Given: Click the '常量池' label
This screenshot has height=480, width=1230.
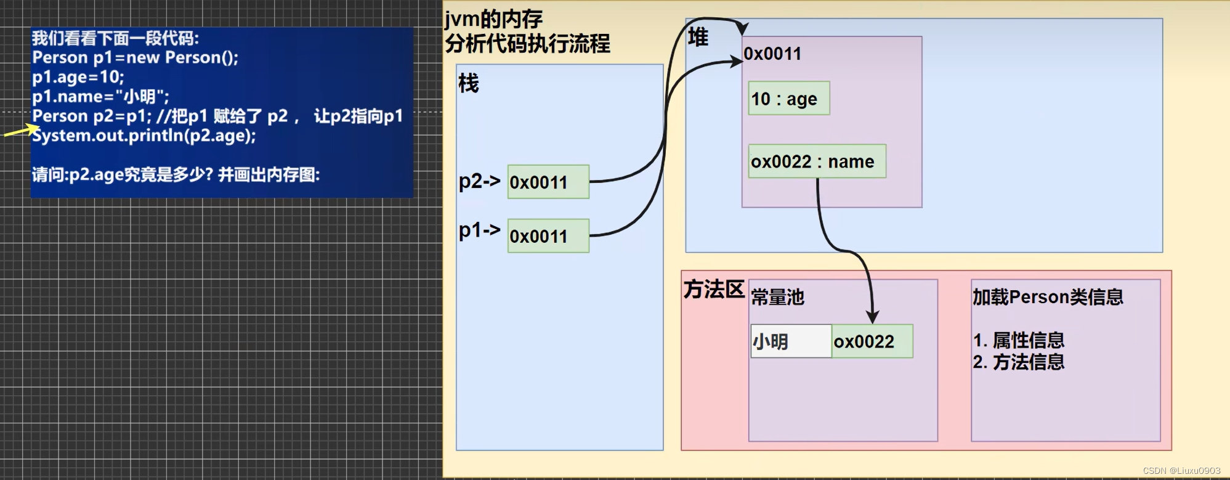Looking at the screenshot, I should point(778,297).
